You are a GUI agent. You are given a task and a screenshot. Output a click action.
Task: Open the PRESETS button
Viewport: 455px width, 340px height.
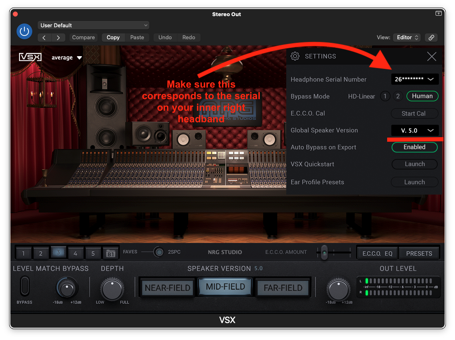(419, 253)
